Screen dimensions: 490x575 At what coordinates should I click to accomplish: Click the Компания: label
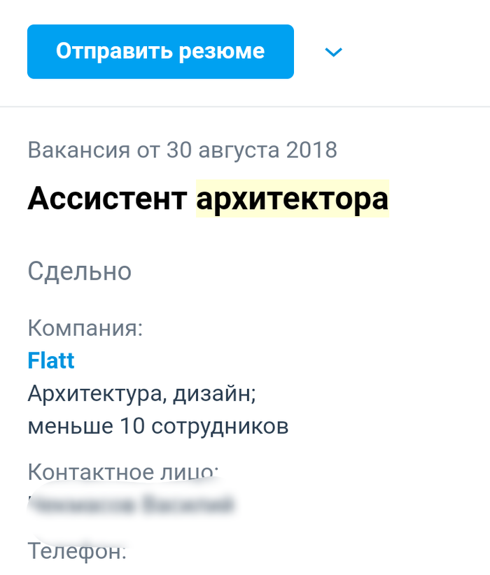tap(85, 327)
